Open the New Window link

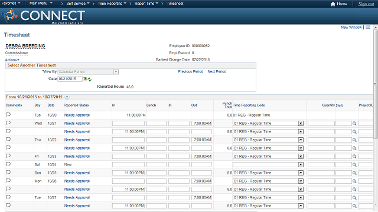pos(351,28)
